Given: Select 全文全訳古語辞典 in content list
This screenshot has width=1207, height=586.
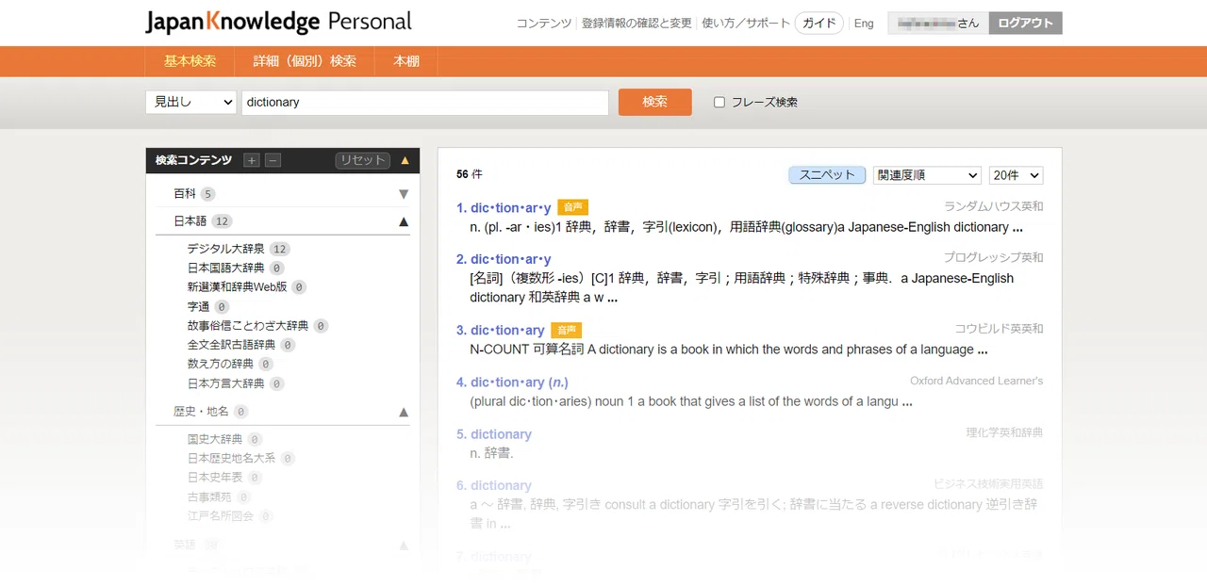Looking at the screenshot, I should [x=231, y=345].
